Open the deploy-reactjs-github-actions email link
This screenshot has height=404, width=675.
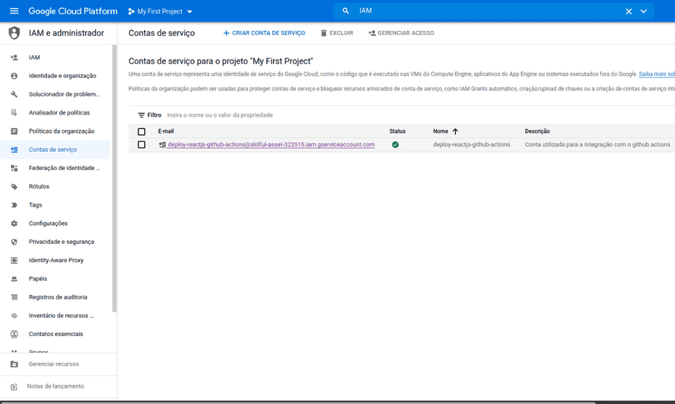click(x=271, y=145)
